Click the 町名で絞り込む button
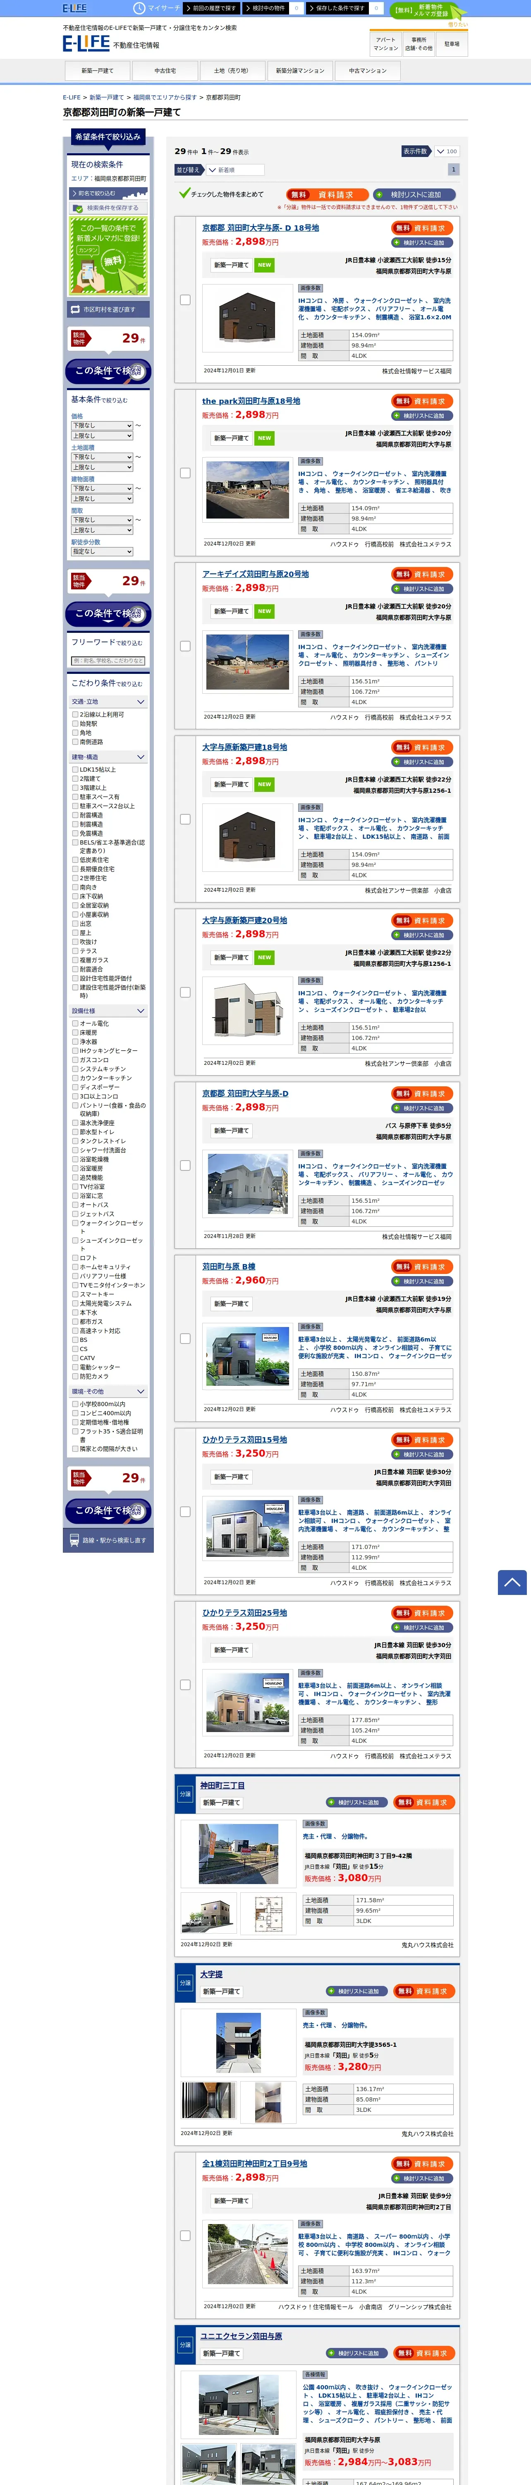This screenshot has width=531, height=2485. click(108, 194)
